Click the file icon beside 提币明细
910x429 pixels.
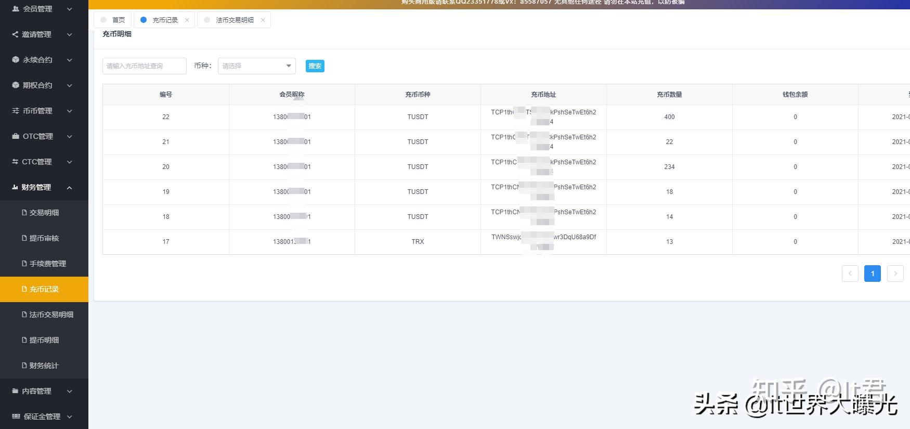coord(24,340)
